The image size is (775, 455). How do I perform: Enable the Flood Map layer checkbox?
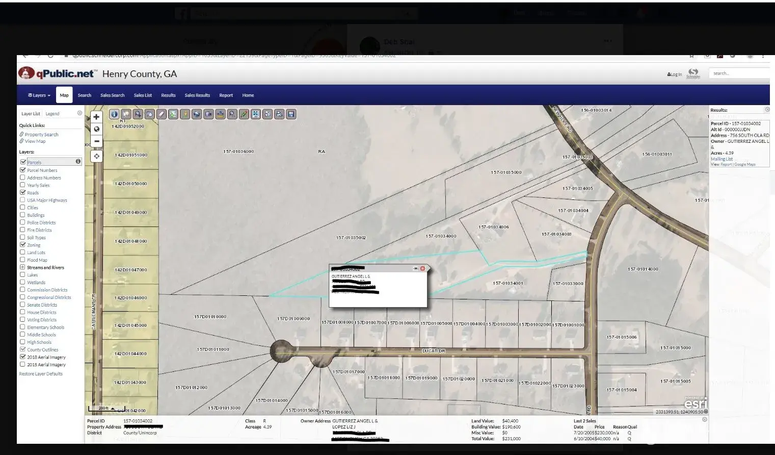coord(22,260)
